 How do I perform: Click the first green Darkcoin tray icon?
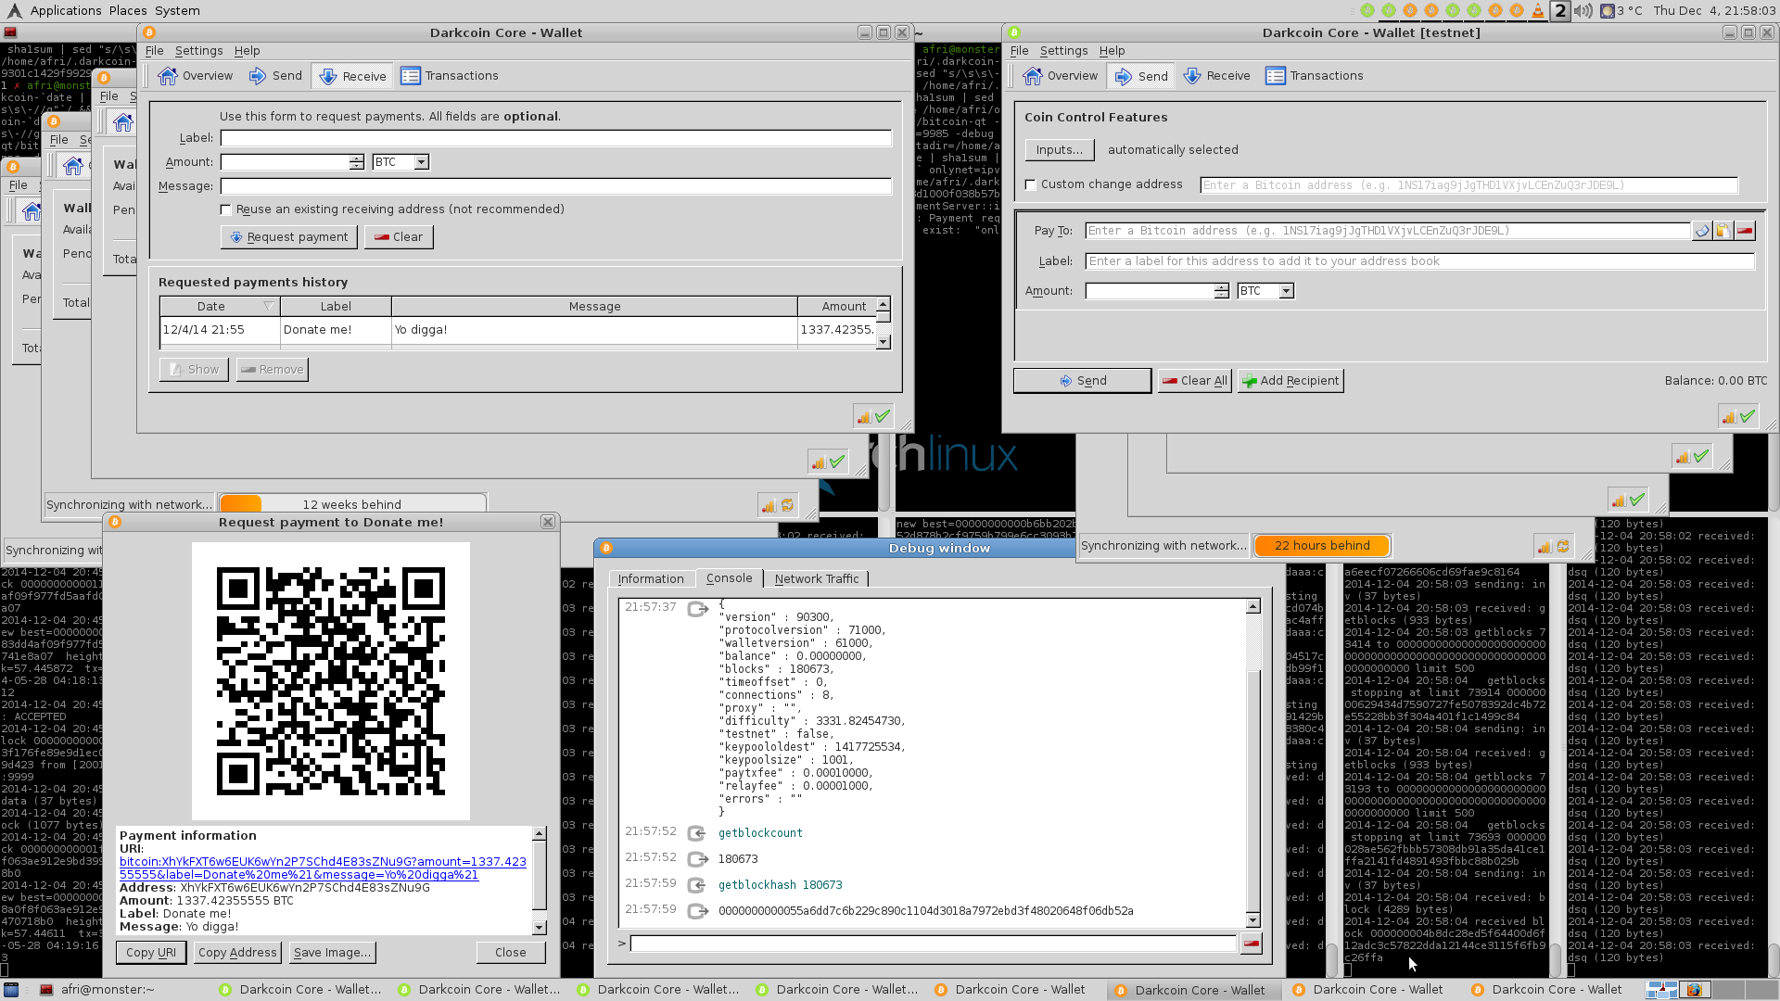pyautogui.click(x=1367, y=11)
